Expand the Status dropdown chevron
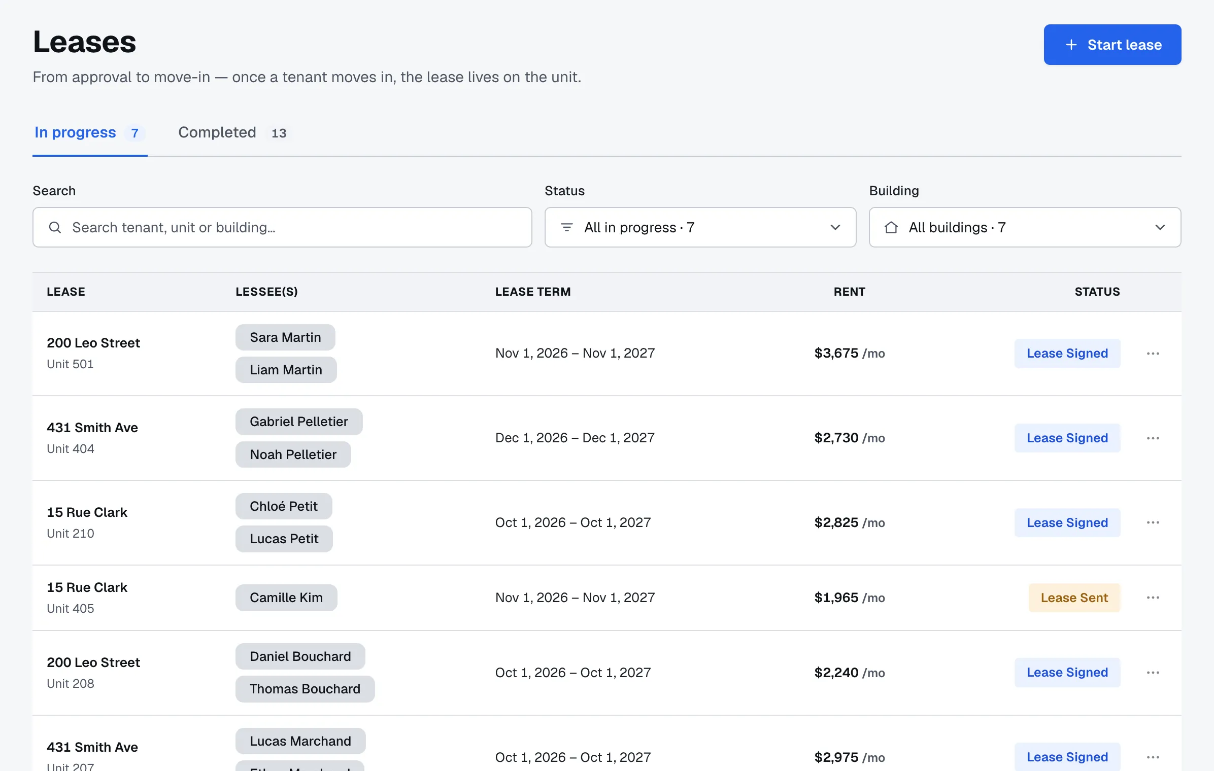The height and width of the screenshot is (771, 1214). [835, 227]
